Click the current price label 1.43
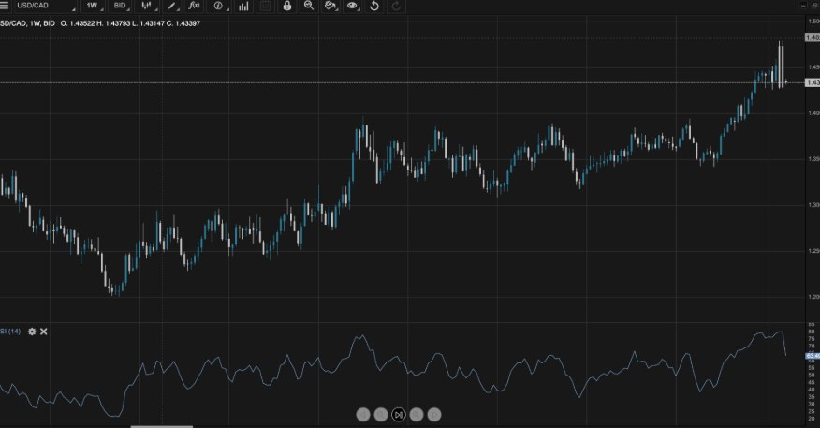Viewport: 820px width, 428px height. click(x=813, y=82)
